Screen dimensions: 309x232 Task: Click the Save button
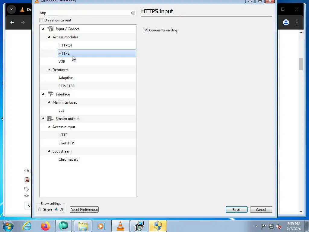(237, 210)
